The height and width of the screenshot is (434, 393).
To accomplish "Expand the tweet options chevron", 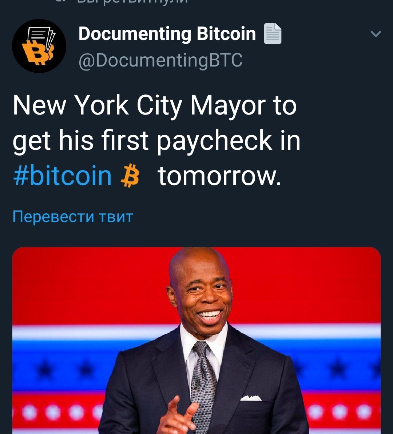I will pyautogui.click(x=376, y=34).
